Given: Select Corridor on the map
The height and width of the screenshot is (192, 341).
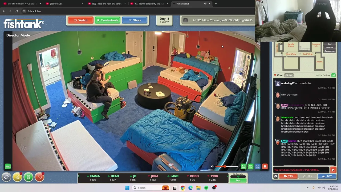Looking at the screenshot, I should point(277,48).
